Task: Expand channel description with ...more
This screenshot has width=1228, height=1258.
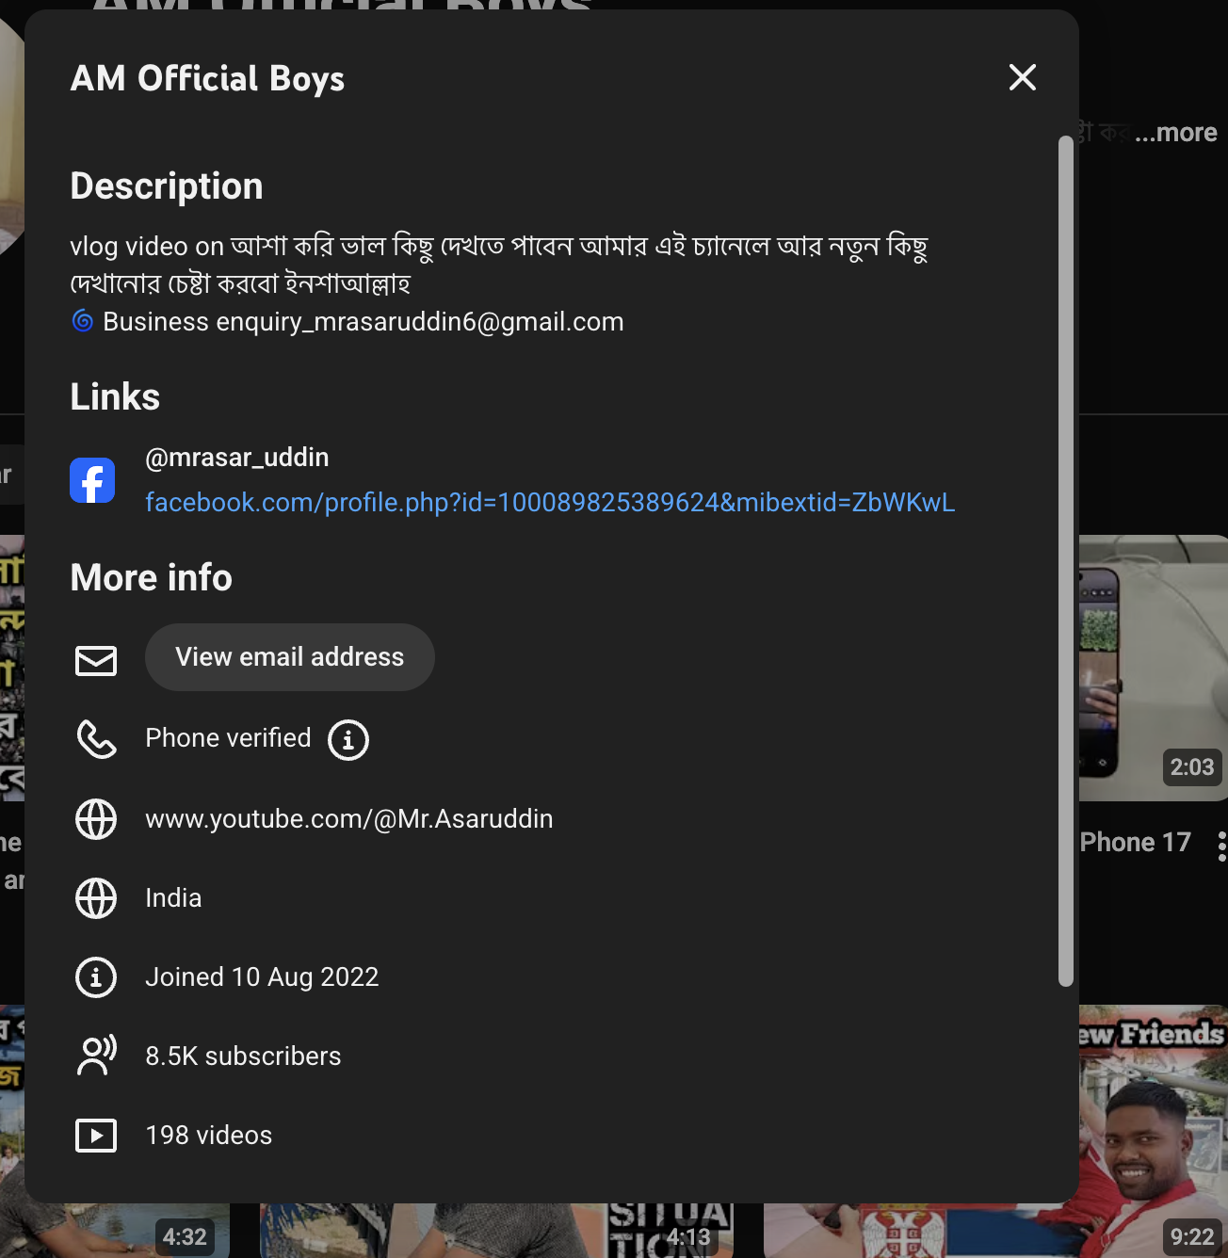Action: (x=1175, y=133)
